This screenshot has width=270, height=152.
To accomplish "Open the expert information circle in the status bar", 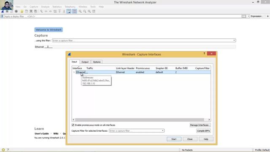I will click(x=3, y=150).
